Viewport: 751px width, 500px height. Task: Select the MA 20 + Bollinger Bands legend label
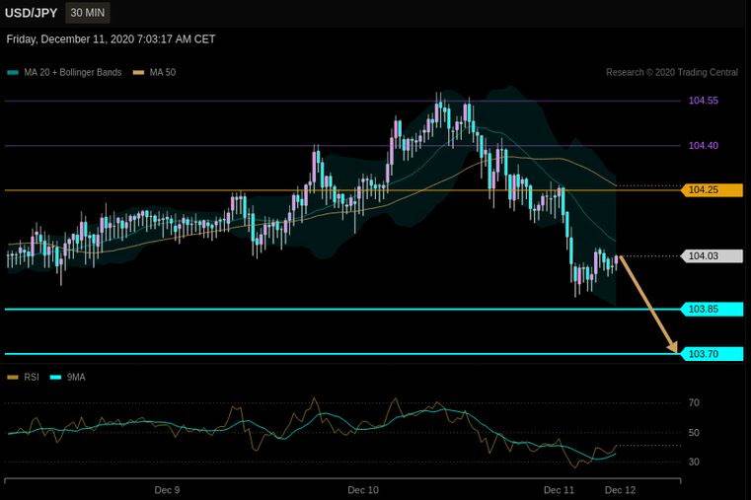(x=73, y=73)
